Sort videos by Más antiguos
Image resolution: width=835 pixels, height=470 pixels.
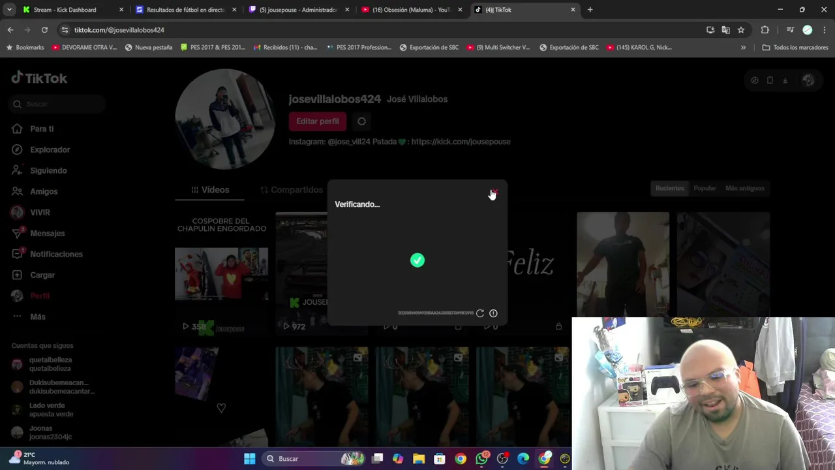[x=744, y=188]
